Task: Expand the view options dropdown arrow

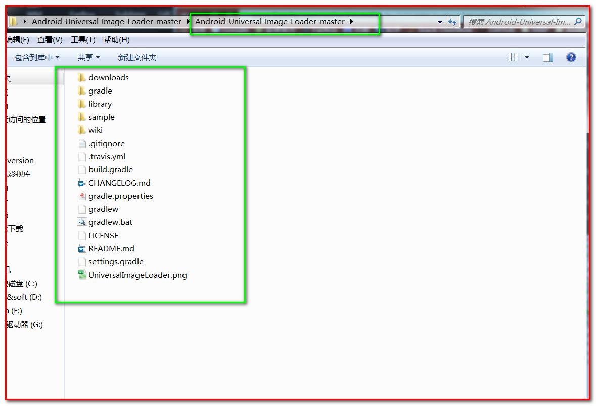Action: [527, 58]
